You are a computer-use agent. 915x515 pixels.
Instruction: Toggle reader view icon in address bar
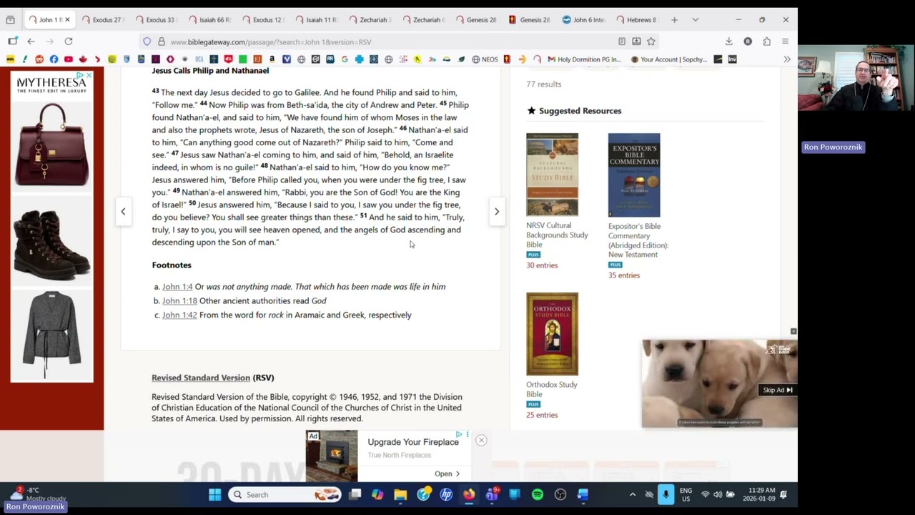pos(622,41)
